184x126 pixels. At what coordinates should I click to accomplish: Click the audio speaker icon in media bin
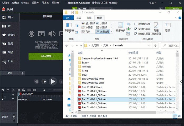click(52, 34)
